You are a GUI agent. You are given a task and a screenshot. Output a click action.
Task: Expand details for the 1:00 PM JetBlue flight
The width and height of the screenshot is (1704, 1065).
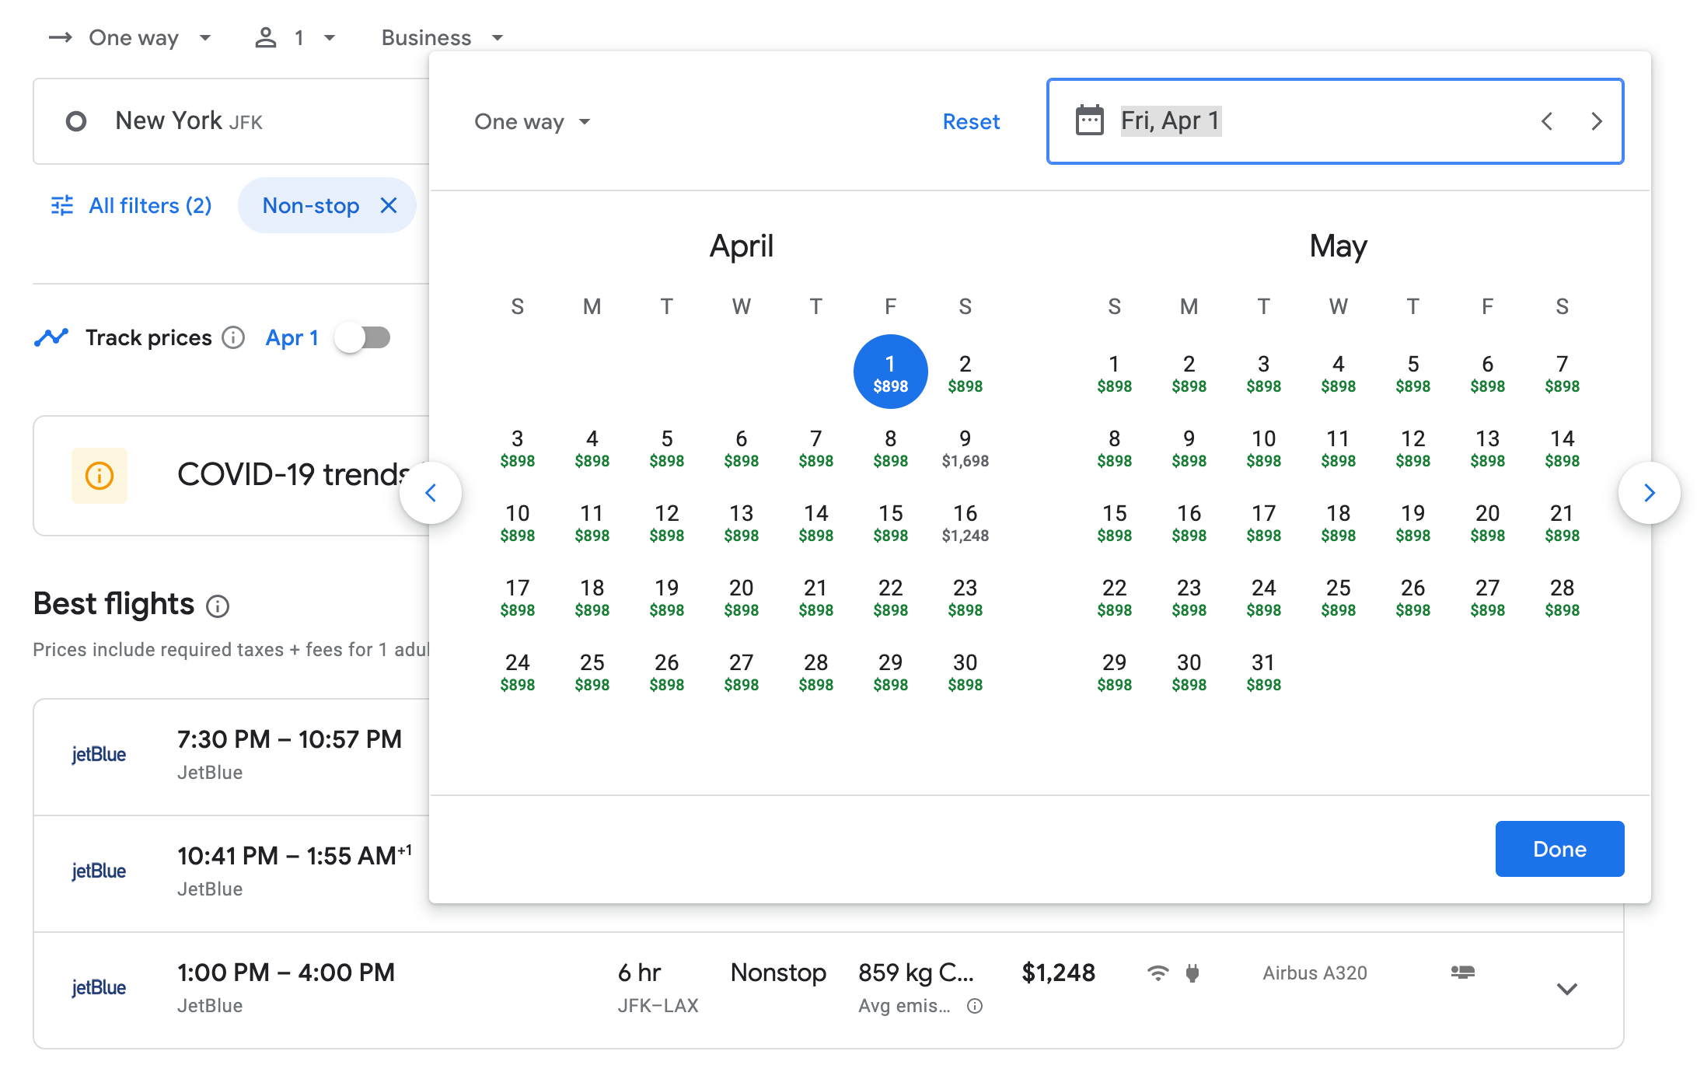coord(1566,989)
